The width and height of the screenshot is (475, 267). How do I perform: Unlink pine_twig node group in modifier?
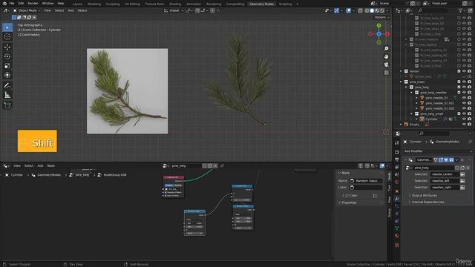468,168
